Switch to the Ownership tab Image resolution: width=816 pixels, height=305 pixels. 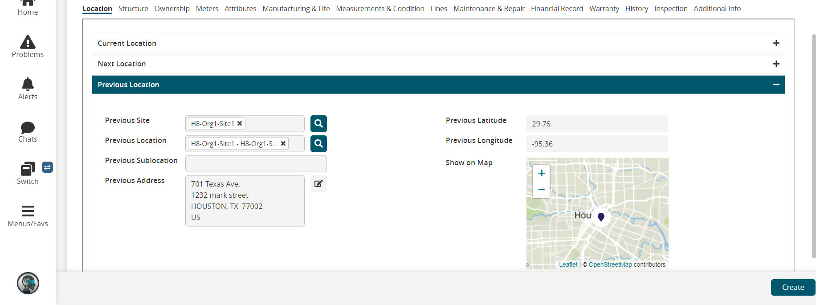(172, 8)
